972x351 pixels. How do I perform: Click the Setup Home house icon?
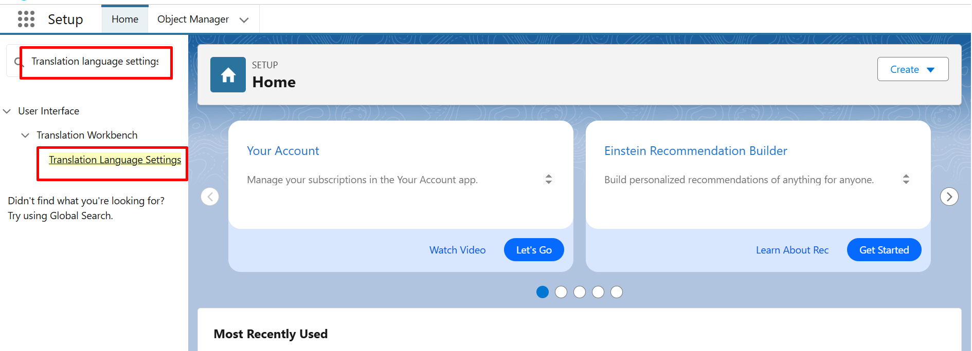228,75
